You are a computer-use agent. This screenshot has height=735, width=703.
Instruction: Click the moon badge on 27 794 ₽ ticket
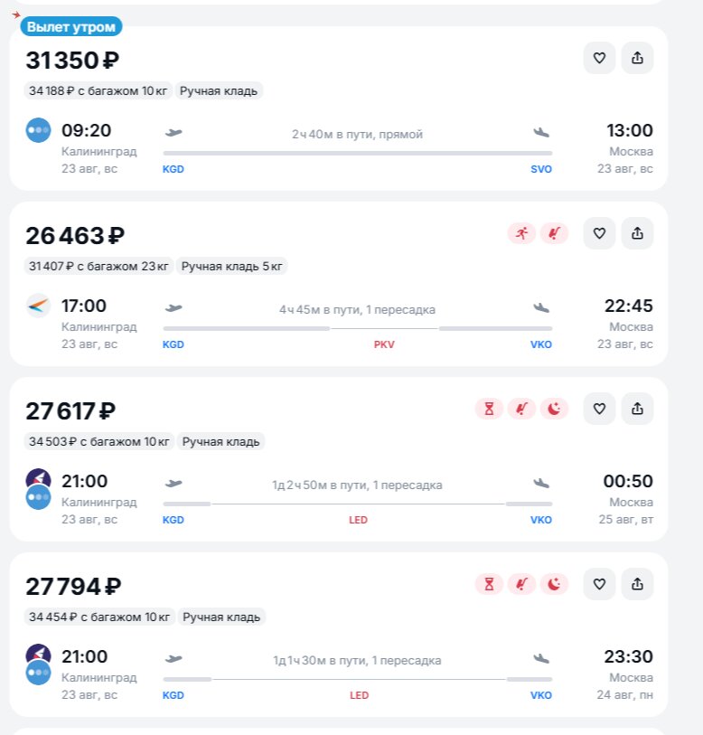coord(555,584)
